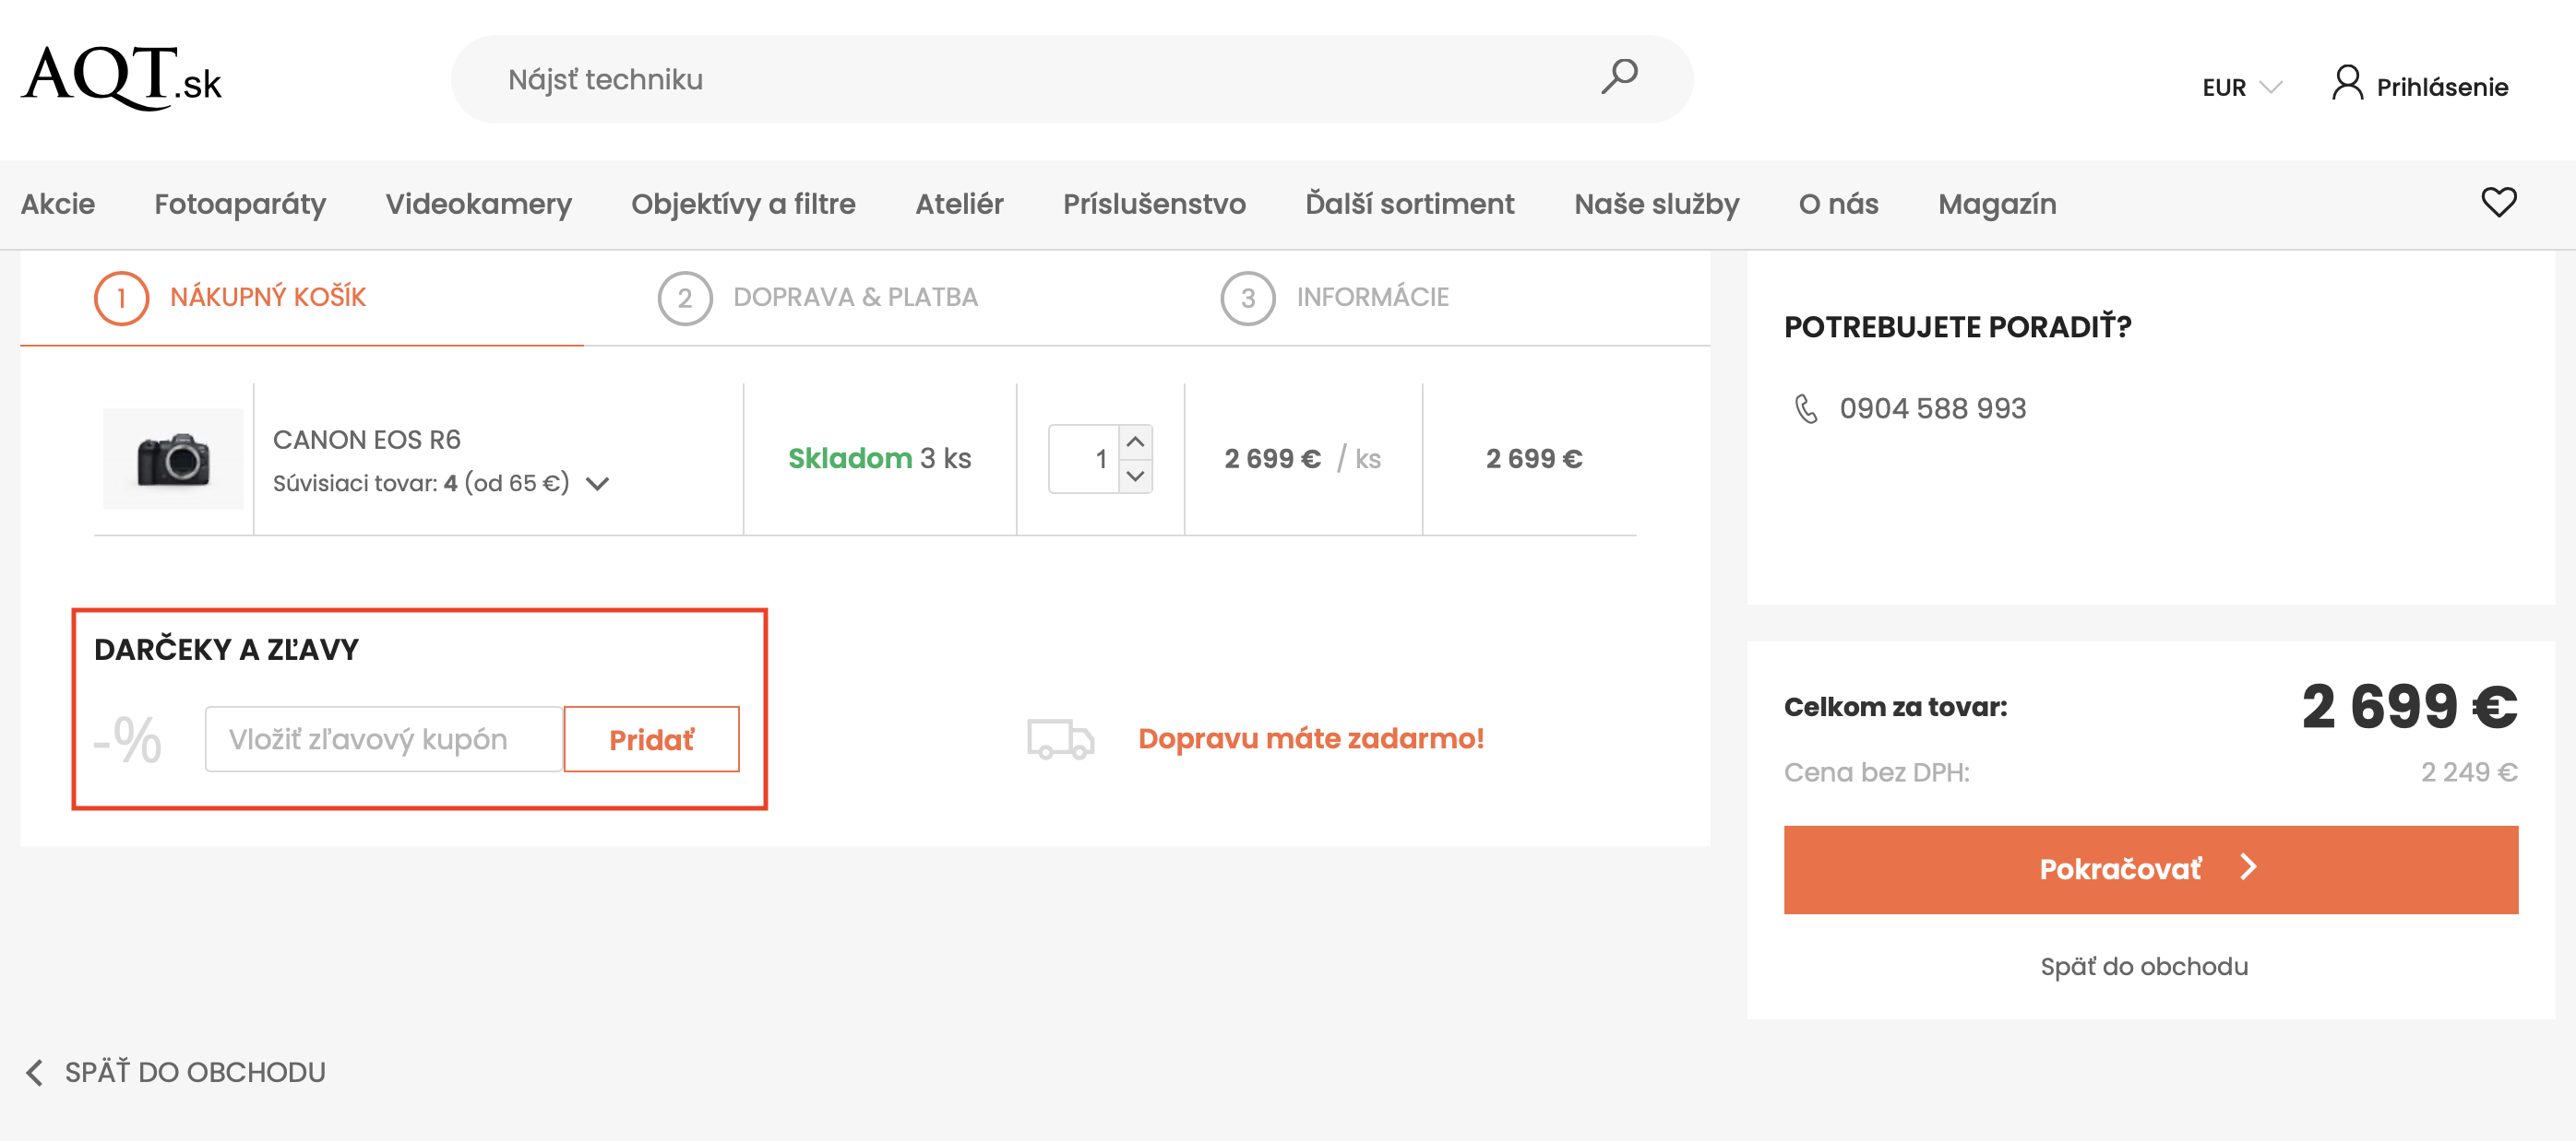Viewport: 2576px width, 1141px height.
Task: Click the Dopravu máte zadarmo! text
Action: click(1310, 739)
